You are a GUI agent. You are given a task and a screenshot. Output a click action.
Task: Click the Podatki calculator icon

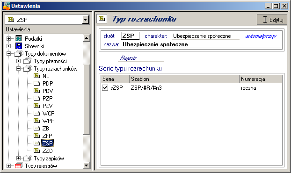(19, 38)
